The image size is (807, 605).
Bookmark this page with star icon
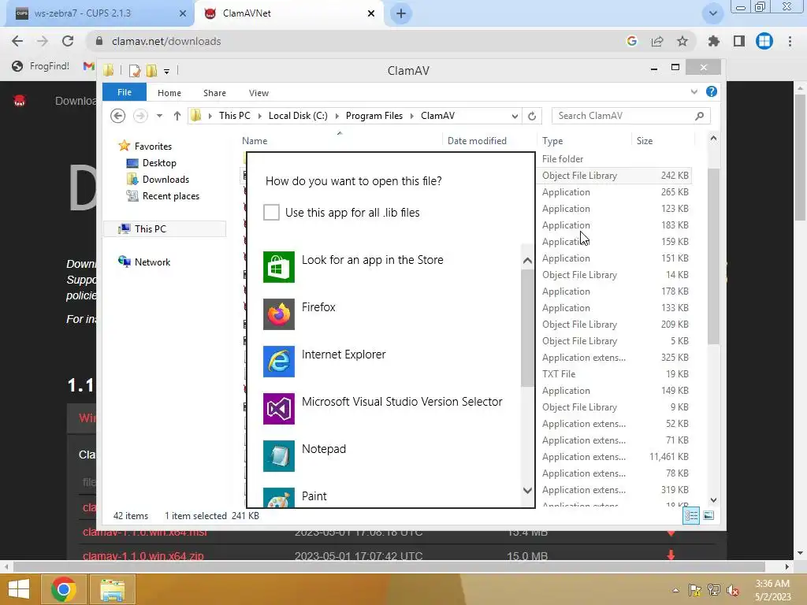coord(682,41)
